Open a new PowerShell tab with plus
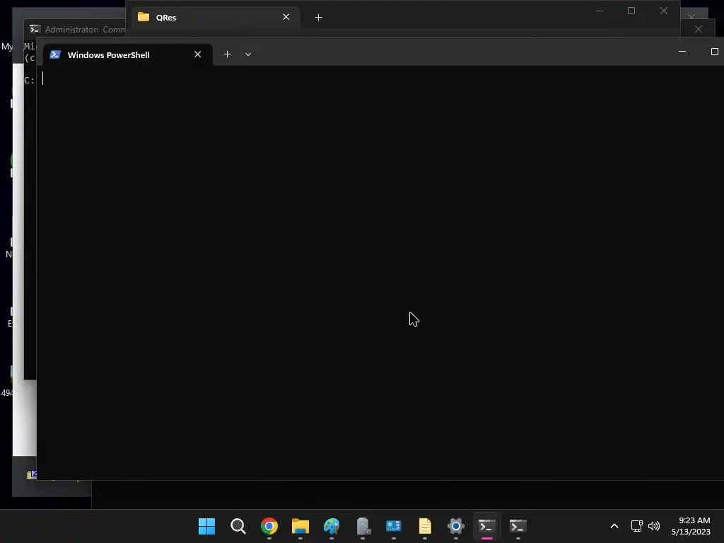This screenshot has width=724, height=543. [x=227, y=54]
